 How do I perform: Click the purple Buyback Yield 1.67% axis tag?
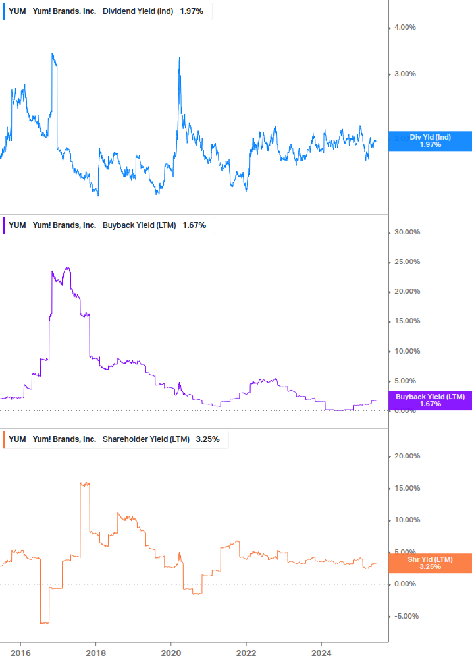tap(431, 400)
